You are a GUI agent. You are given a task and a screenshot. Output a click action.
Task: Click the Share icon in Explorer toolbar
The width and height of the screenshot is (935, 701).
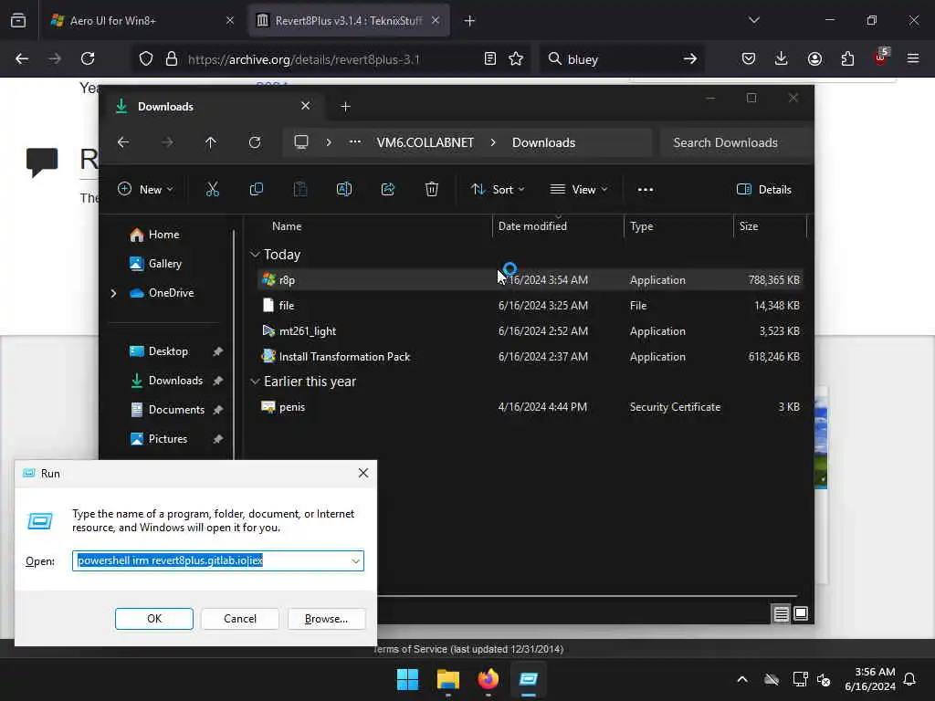[388, 190]
